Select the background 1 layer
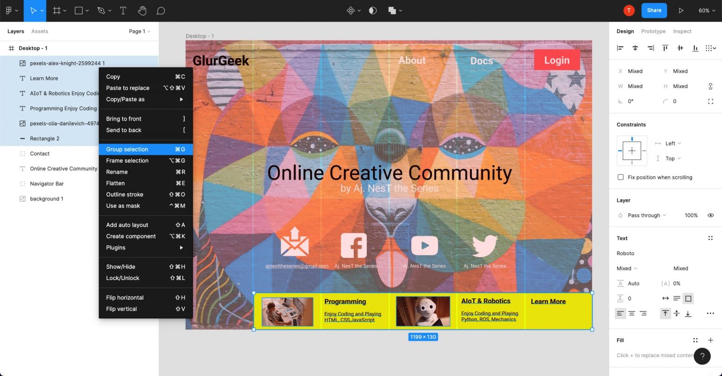Viewport: 722px width, 376px height. [x=47, y=199]
